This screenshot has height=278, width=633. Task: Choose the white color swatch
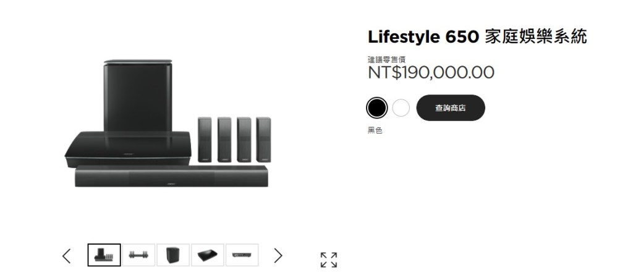tap(401, 108)
